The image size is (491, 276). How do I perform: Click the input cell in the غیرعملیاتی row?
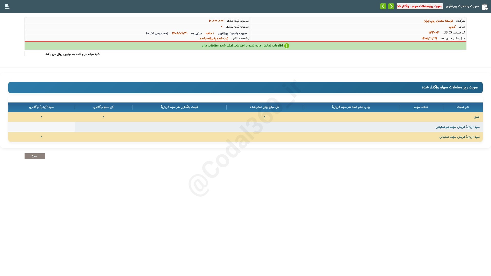41,127
